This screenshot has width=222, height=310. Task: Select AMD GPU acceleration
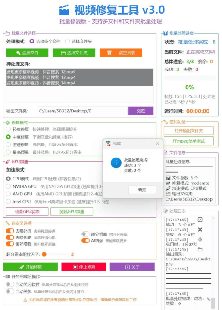pyautogui.click(x=8, y=194)
